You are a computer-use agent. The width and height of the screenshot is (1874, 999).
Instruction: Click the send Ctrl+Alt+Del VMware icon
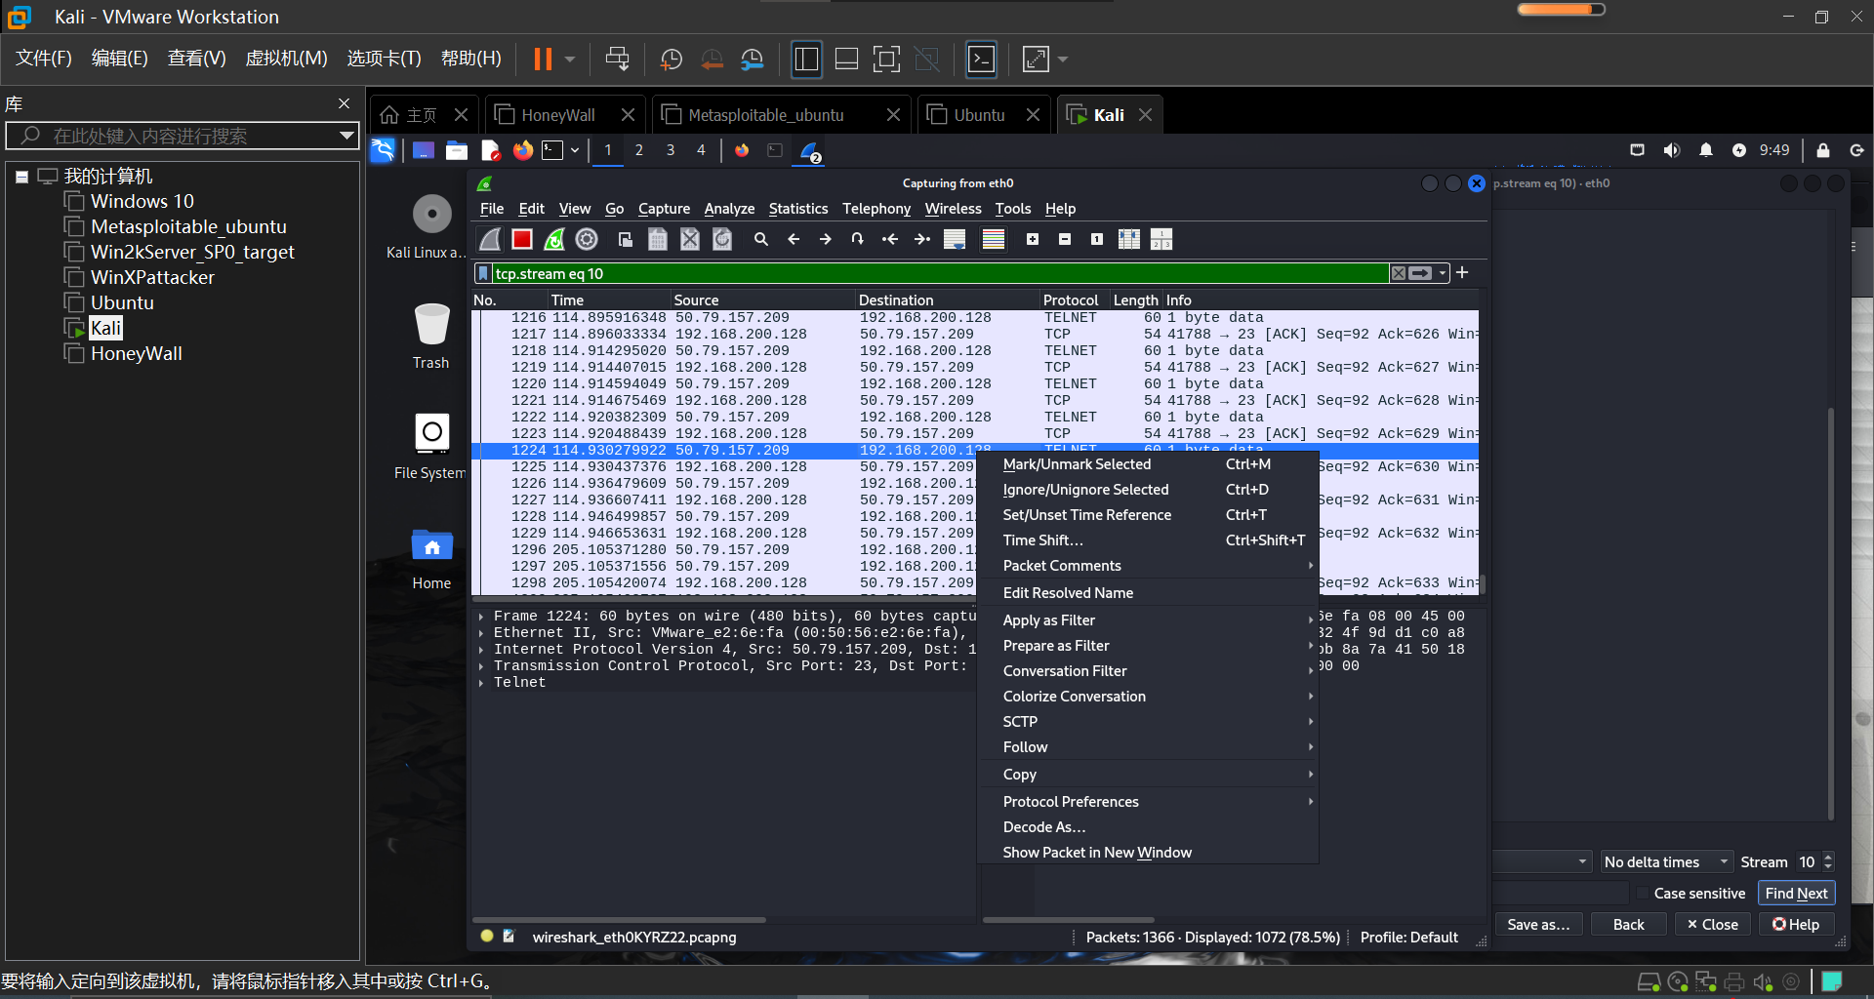617,60
